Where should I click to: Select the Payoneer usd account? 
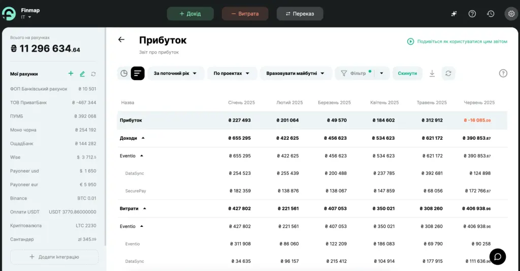pyautogui.click(x=53, y=171)
